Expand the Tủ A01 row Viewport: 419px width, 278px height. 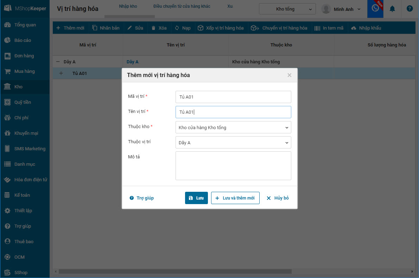click(61, 73)
